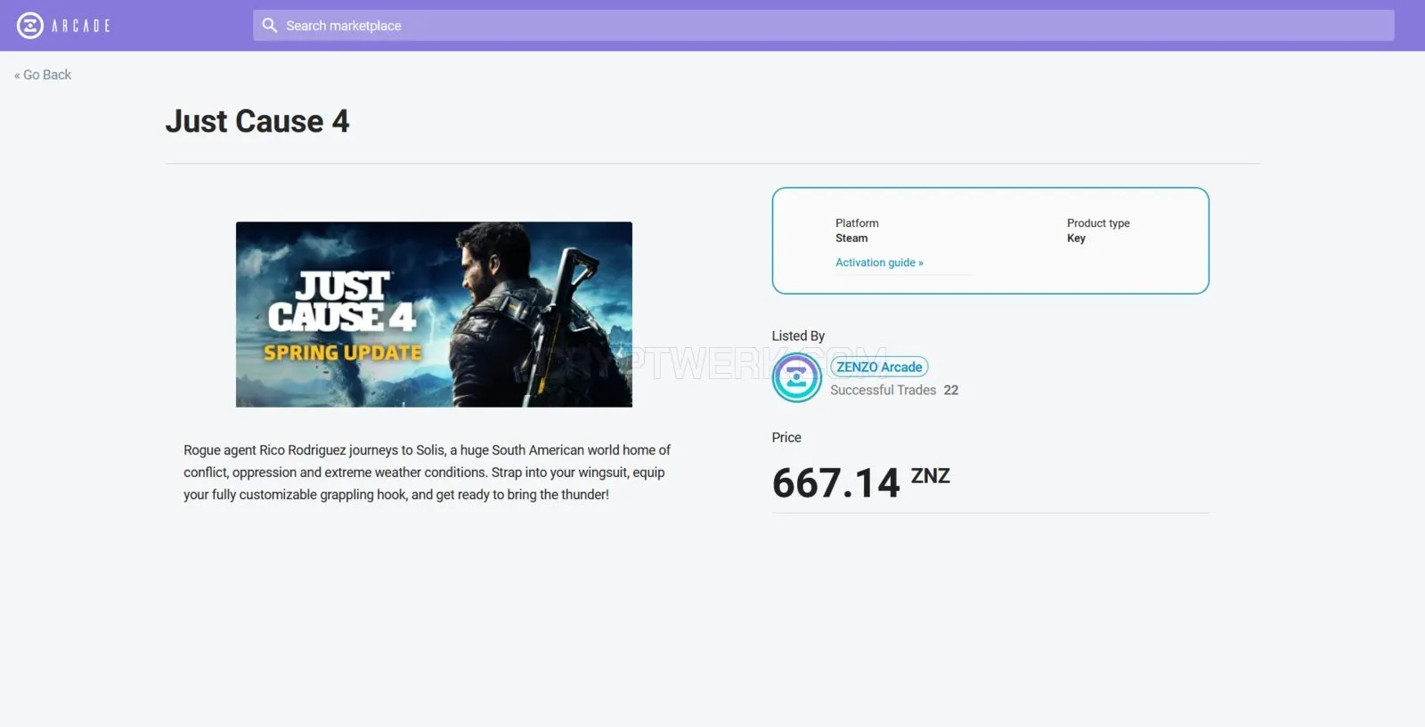Go back using the Go Back link
This screenshot has height=727, width=1425.
tap(43, 75)
